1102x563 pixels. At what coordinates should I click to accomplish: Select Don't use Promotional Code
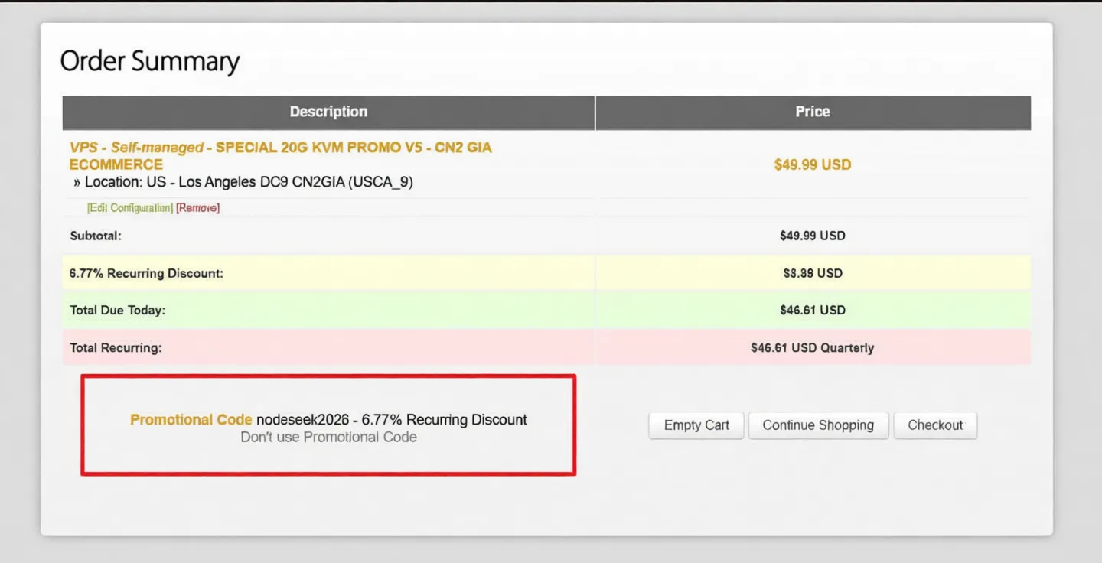328,437
